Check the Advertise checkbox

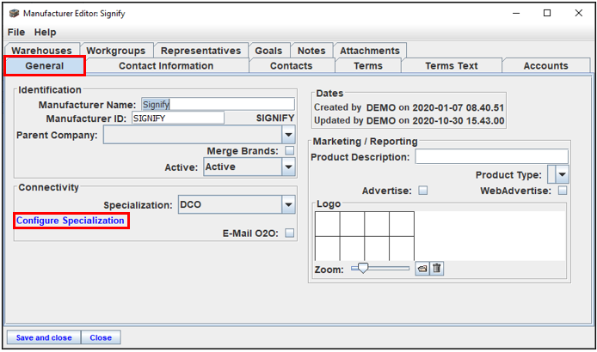point(423,191)
